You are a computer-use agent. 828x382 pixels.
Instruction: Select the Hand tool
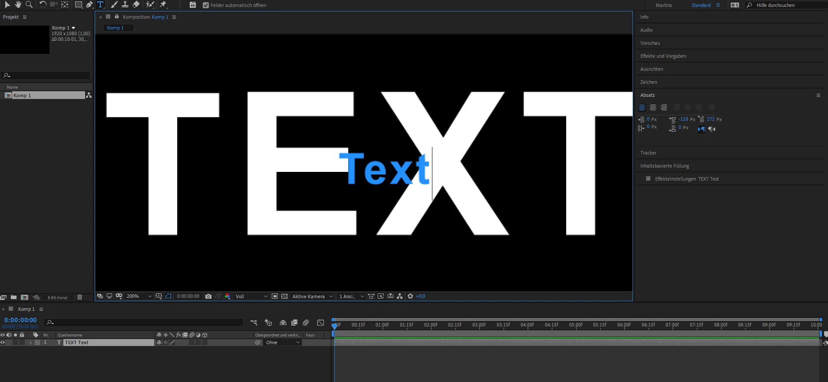click(18, 5)
